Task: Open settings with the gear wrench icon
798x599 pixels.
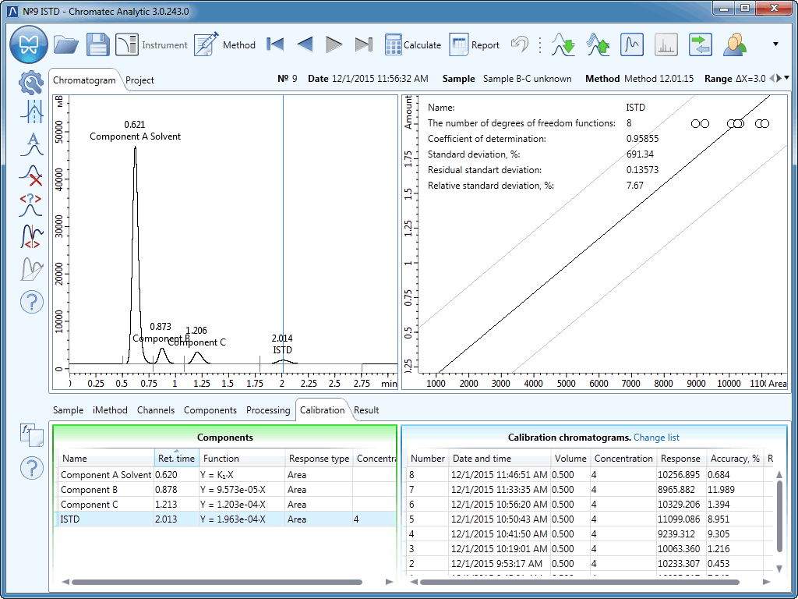Action: click(x=31, y=82)
